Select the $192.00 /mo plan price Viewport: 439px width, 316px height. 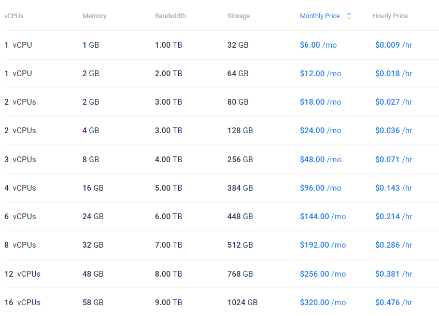[x=323, y=245]
